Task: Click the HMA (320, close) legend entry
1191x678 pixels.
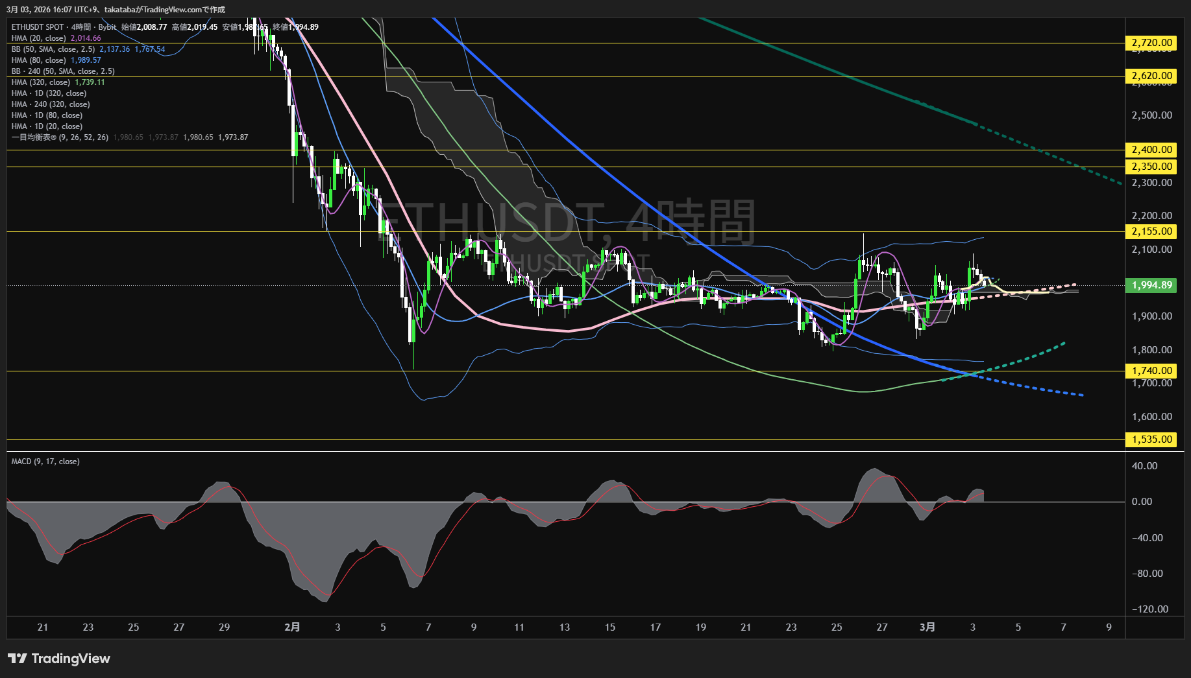Action: [x=41, y=82]
